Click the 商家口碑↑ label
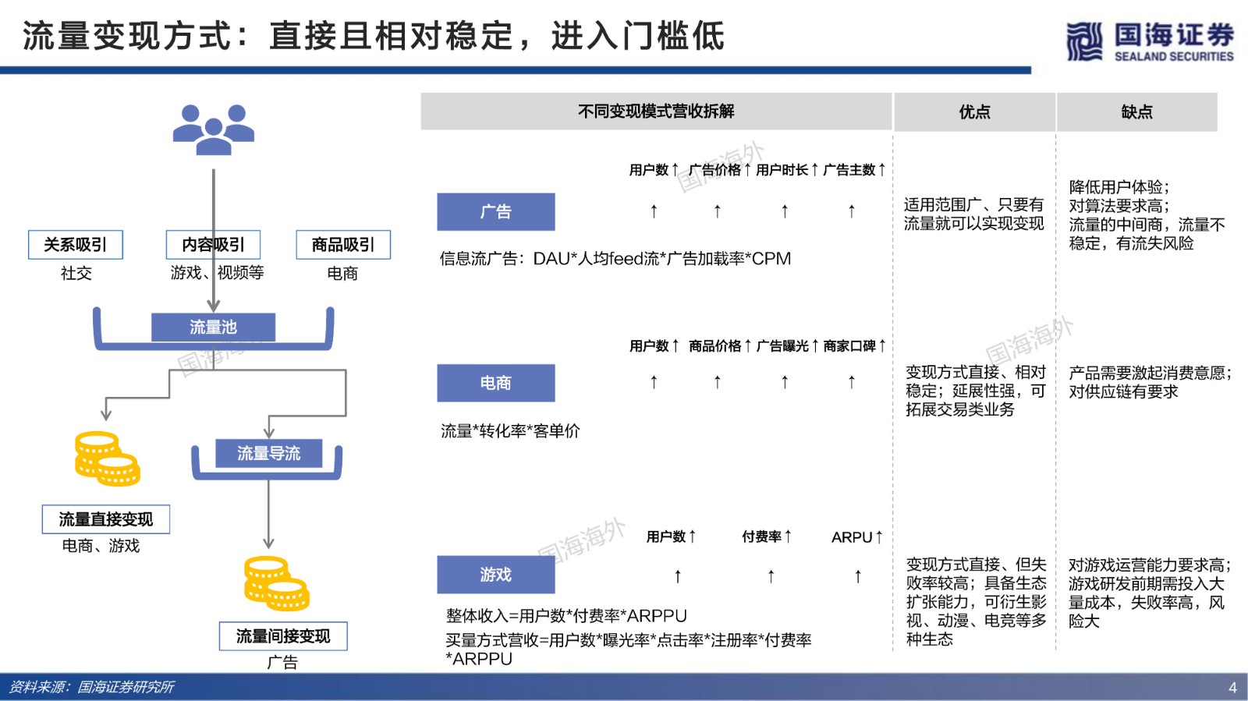This screenshot has height=701, width=1248. click(855, 346)
